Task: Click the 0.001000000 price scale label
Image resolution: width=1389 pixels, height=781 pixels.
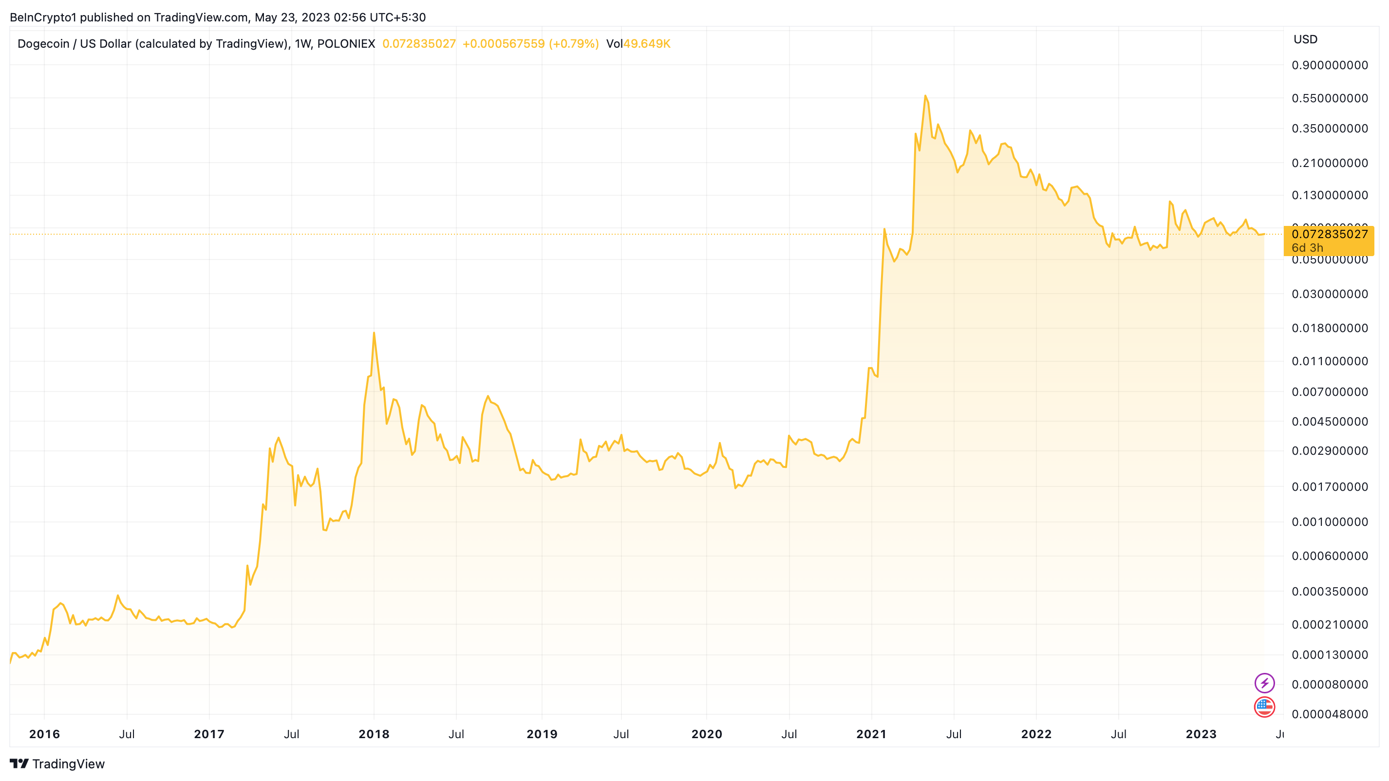Action: (1329, 522)
